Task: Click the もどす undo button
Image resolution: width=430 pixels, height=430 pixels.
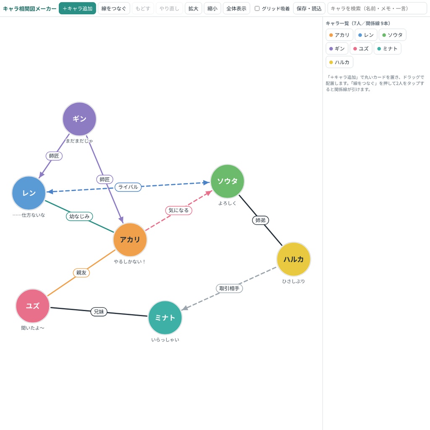Action: [143, 8]
